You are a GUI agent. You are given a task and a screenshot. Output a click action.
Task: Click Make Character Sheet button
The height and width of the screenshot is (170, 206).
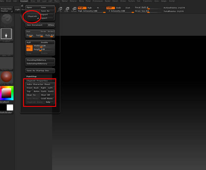[x=40, y=84]
